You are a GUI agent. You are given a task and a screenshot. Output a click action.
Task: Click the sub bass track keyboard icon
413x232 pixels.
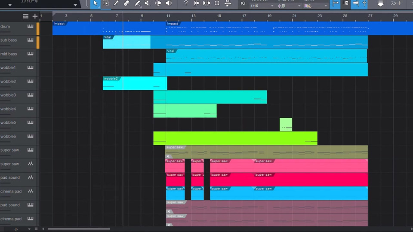(x=31, y=40)
